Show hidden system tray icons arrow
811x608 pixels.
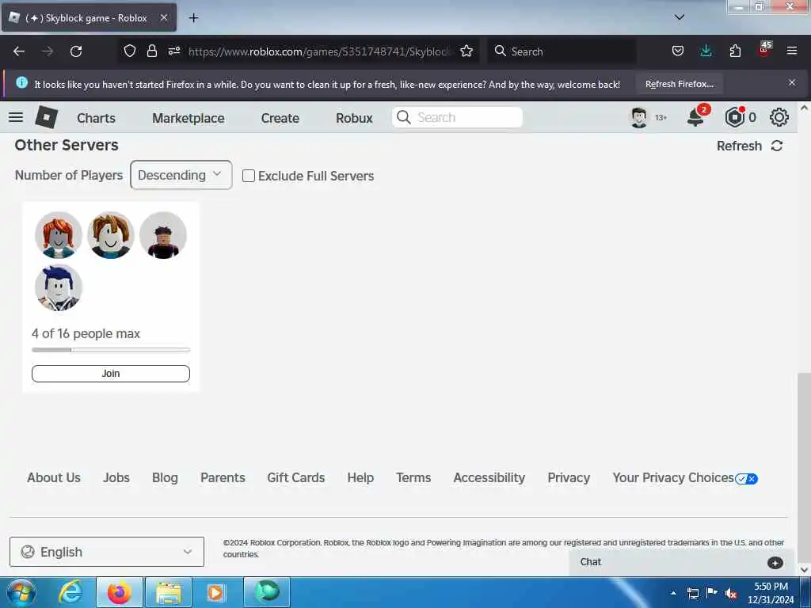673,593
